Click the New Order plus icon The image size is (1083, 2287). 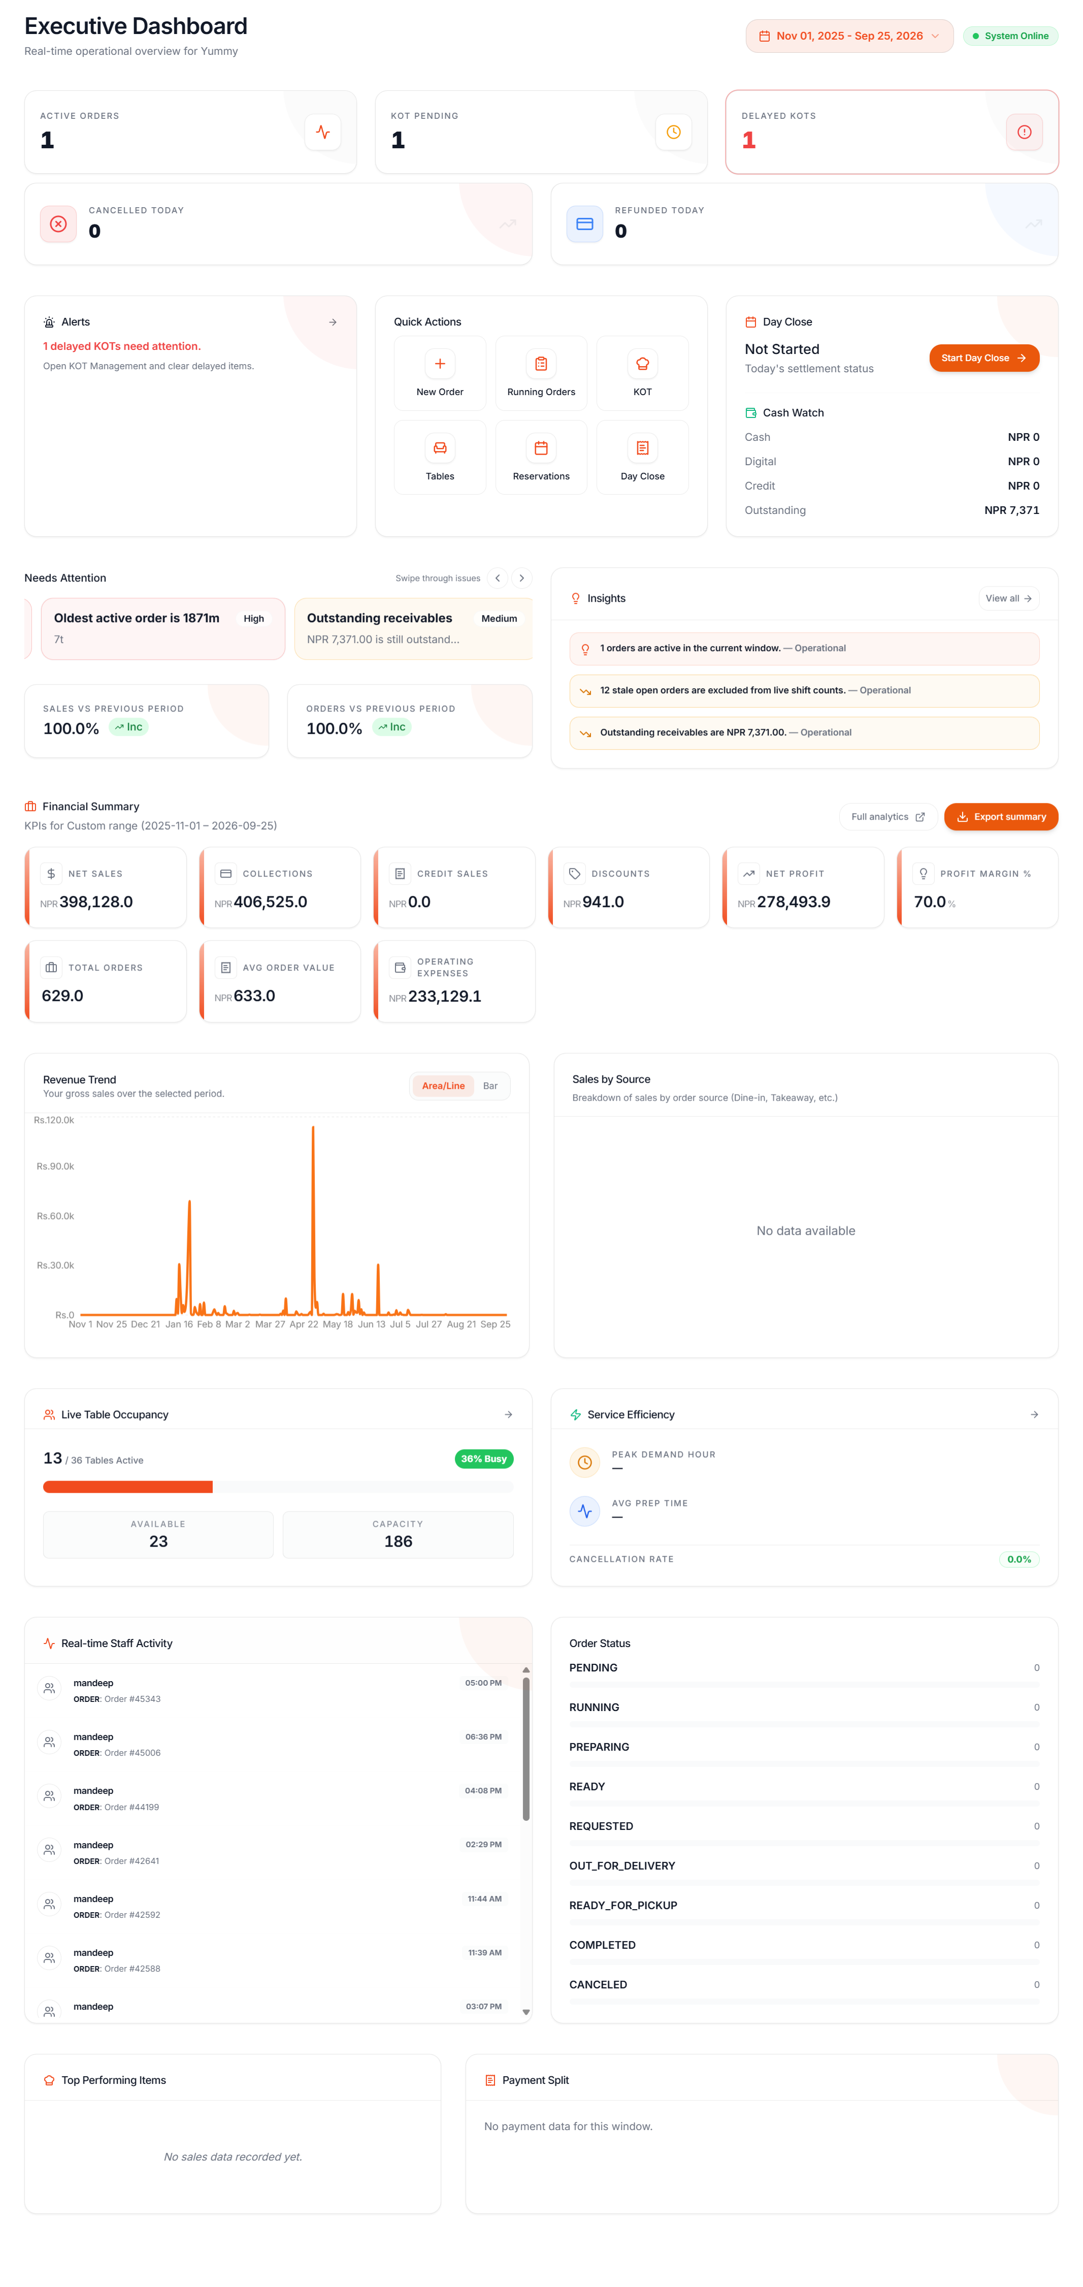(439, 364)
